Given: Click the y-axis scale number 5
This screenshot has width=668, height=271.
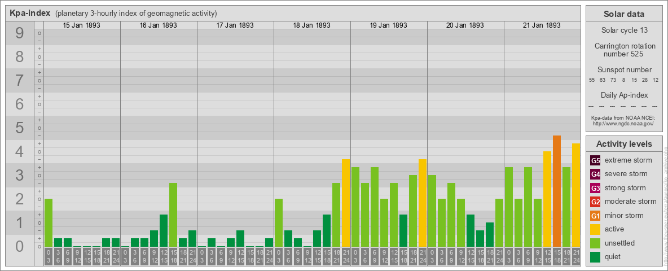Looking at the screenshot, I should [x=19, y=128].
